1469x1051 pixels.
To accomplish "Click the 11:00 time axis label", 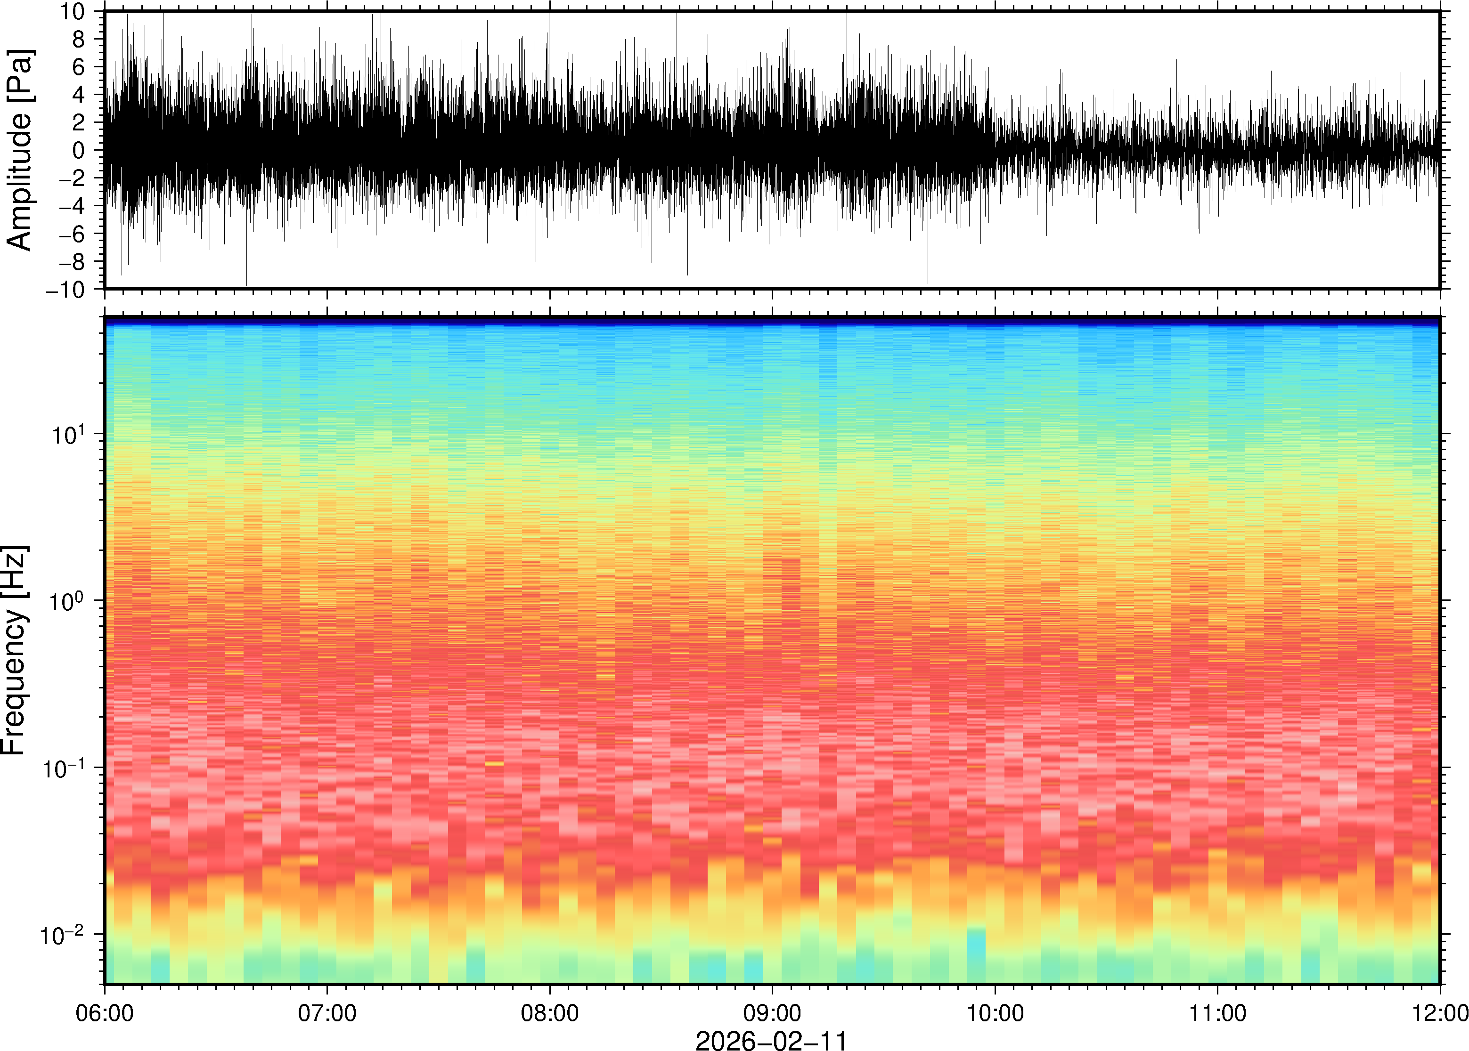I will coord(1218,1013).
